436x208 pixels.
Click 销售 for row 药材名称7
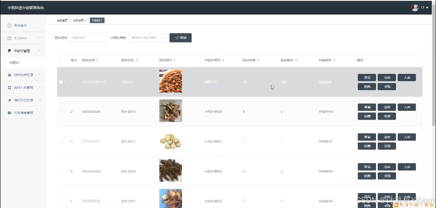[x=367, y=146]
